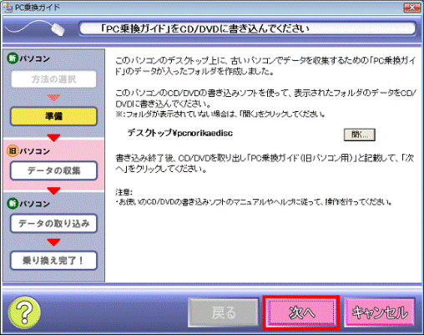424x335 pixels.
Task: Click the PC乗換ガイド title bar app icon
Action: pyautogui.click(x=8, y=8)
